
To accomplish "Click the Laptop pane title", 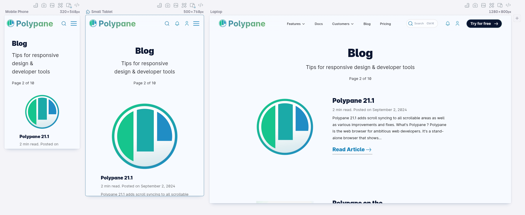I will click(216, 12).
